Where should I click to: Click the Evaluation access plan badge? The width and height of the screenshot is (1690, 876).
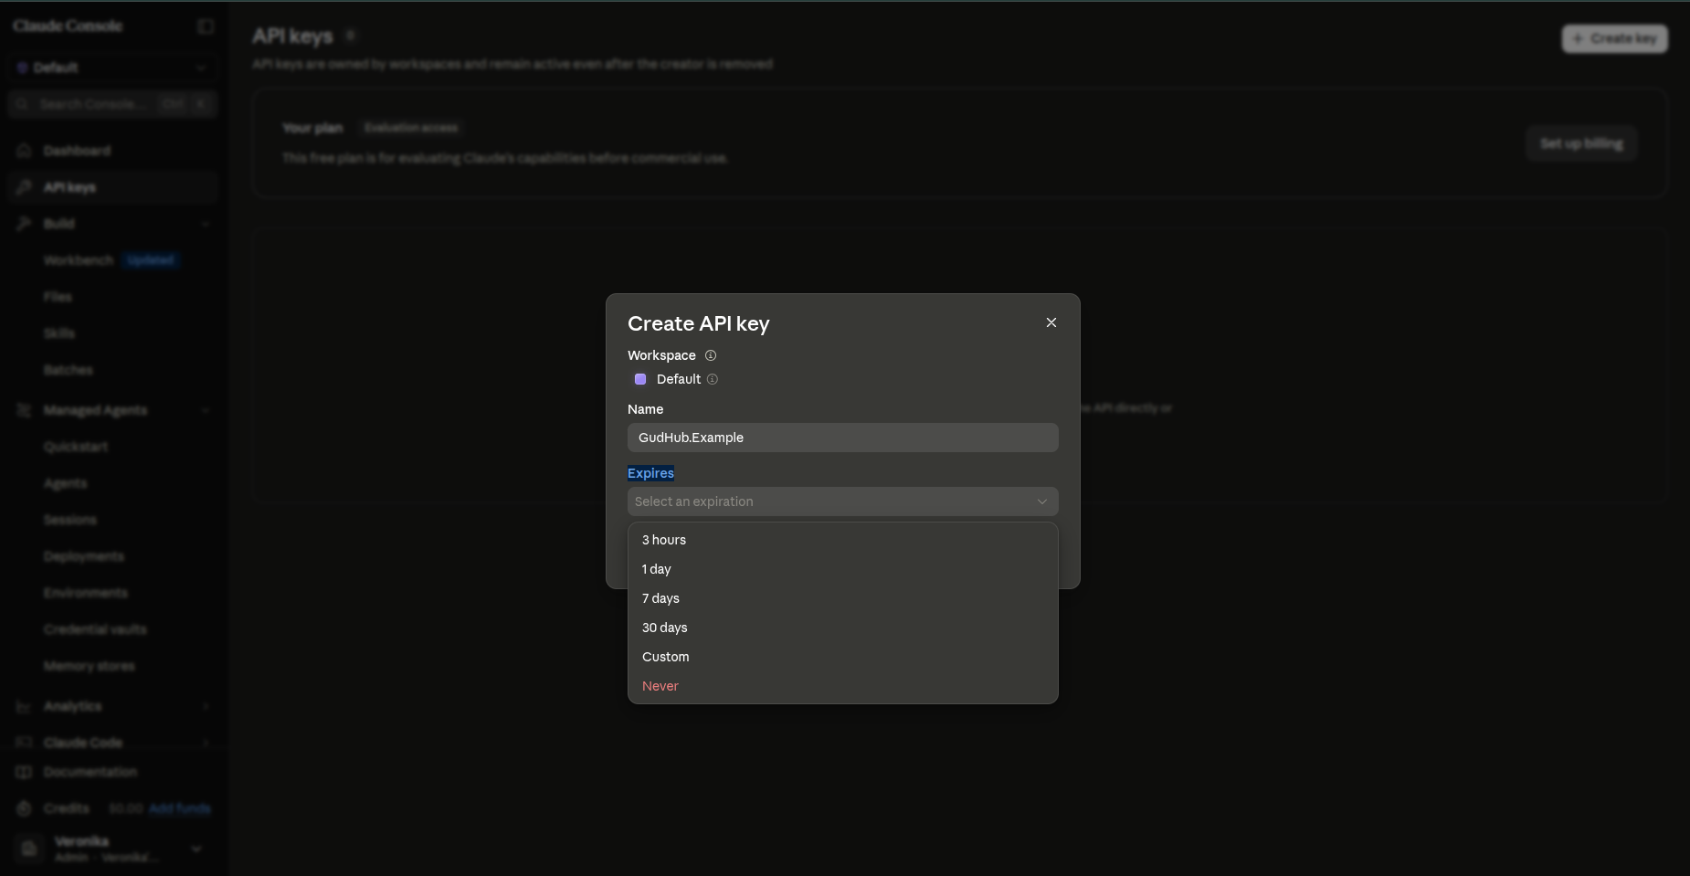pyautogui.click(x=411, y=128)
